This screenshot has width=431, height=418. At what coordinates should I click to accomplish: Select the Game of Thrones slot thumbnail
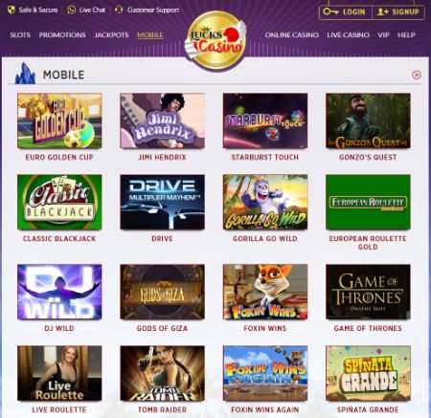click(x=368, y=292)
